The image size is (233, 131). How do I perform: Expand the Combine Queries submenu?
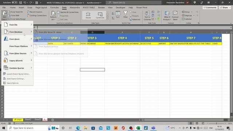[17, 68]
